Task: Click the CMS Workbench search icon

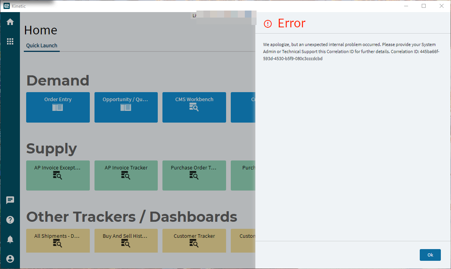Action: [194, 108]
